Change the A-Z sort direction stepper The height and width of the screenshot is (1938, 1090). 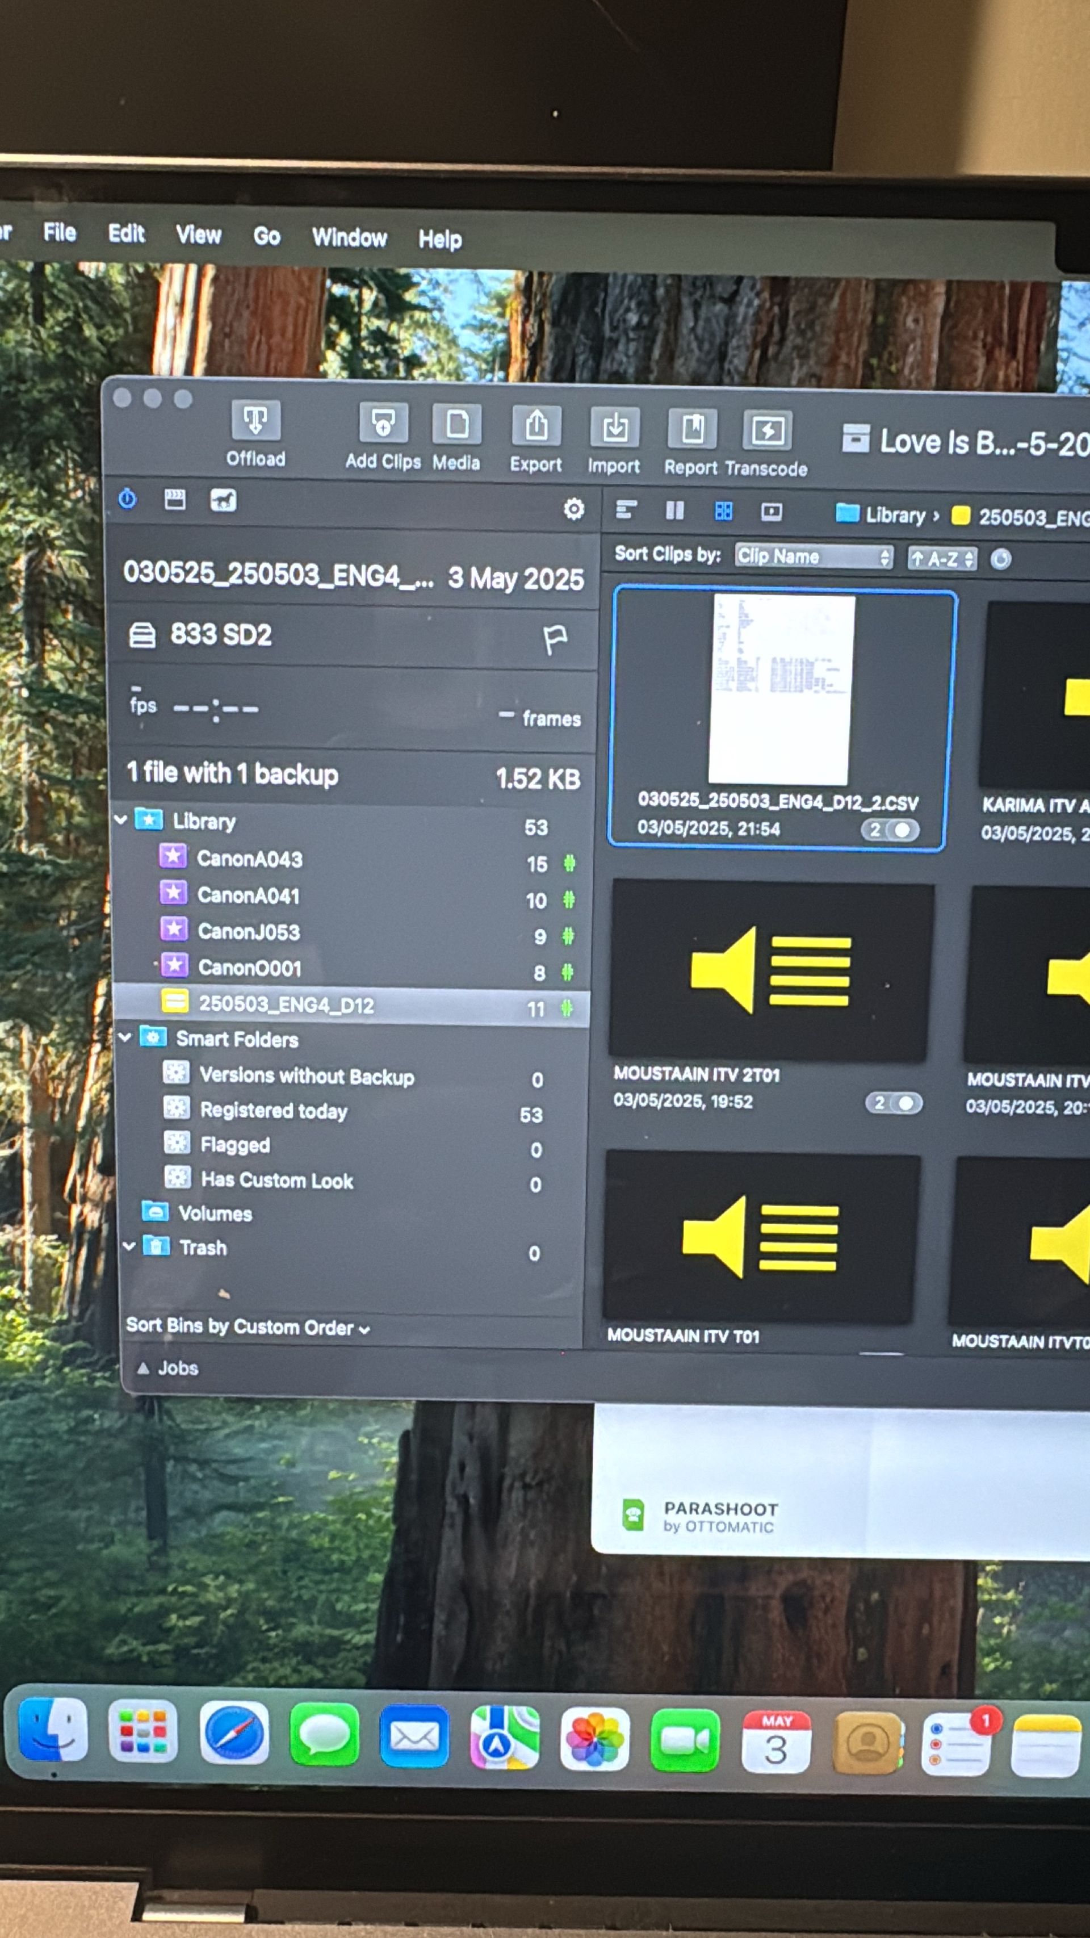[942, 559]
